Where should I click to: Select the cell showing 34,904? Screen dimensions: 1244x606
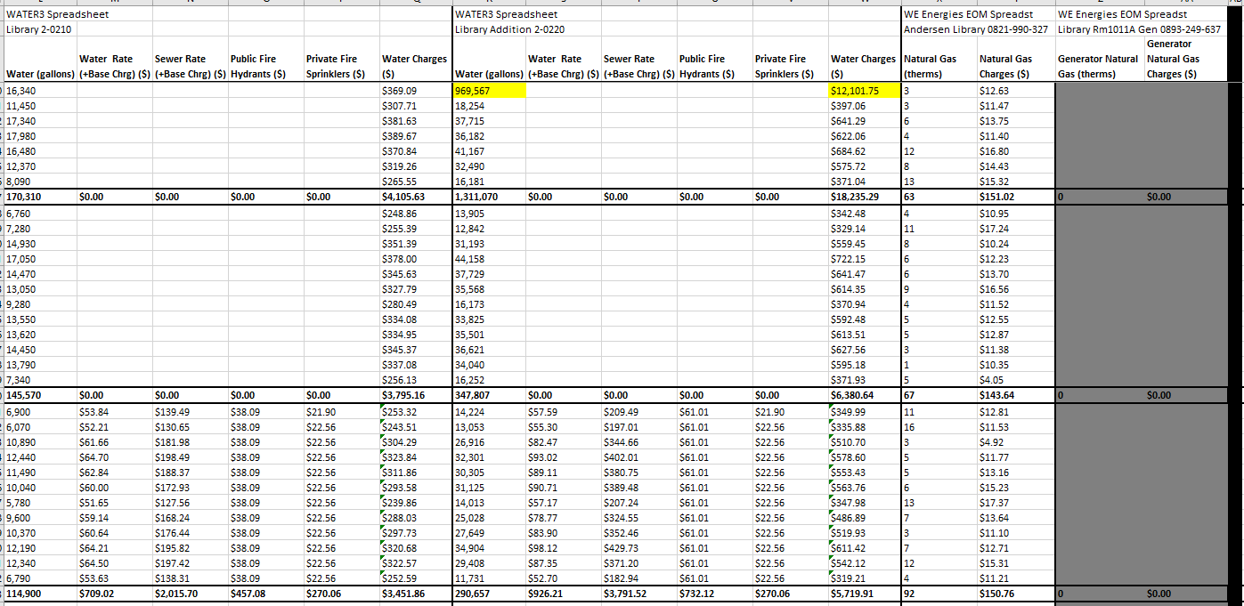490,548
